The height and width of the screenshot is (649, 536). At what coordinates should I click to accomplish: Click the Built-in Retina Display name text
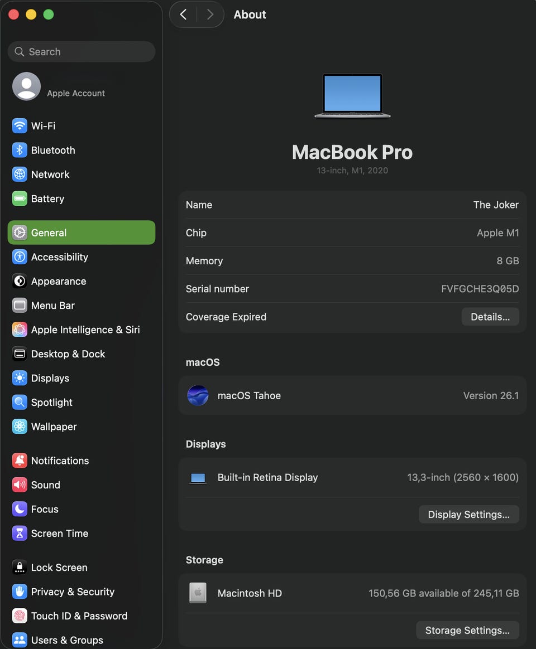[268, 478]
